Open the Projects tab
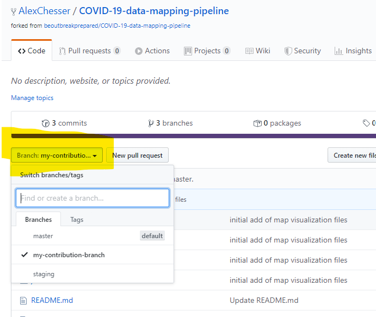The image size is (376, 317). (x=207, y=51)
